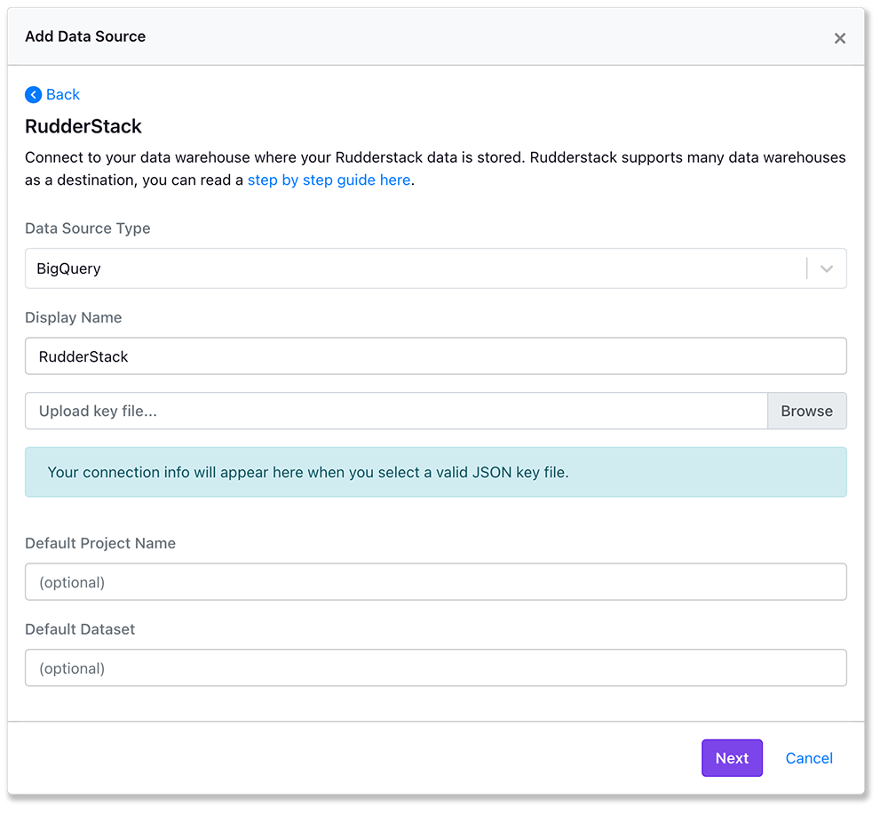Open the Data Source Type dropdown showing BigQuery

435,268
